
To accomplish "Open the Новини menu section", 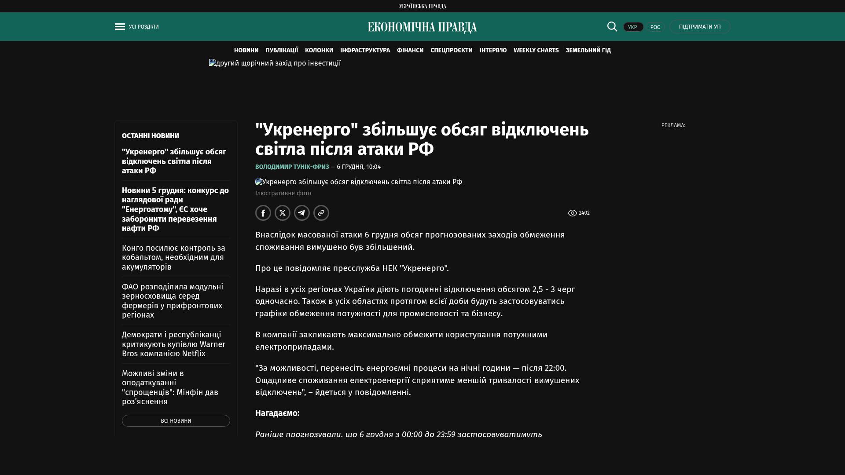I will click(246, 50).
